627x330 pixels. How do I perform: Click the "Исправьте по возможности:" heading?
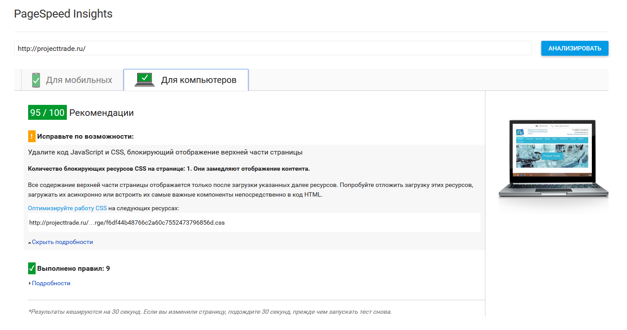tap(85, 136)
